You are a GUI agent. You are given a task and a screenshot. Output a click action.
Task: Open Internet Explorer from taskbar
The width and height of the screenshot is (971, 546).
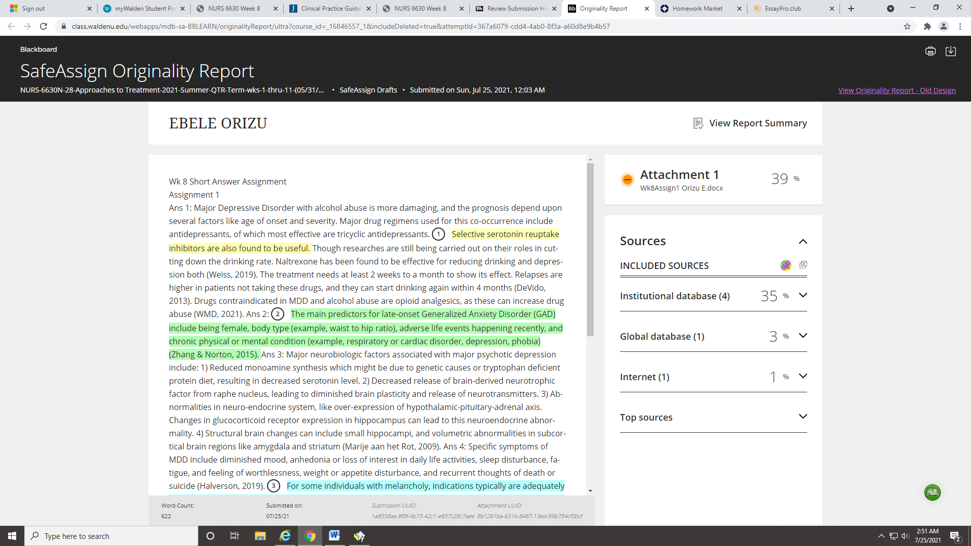285,536
